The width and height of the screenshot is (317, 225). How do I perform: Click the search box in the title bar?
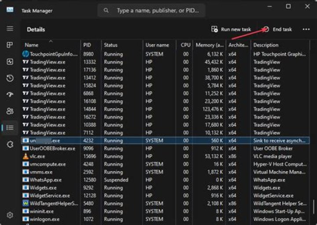click(x=151, y=10)
